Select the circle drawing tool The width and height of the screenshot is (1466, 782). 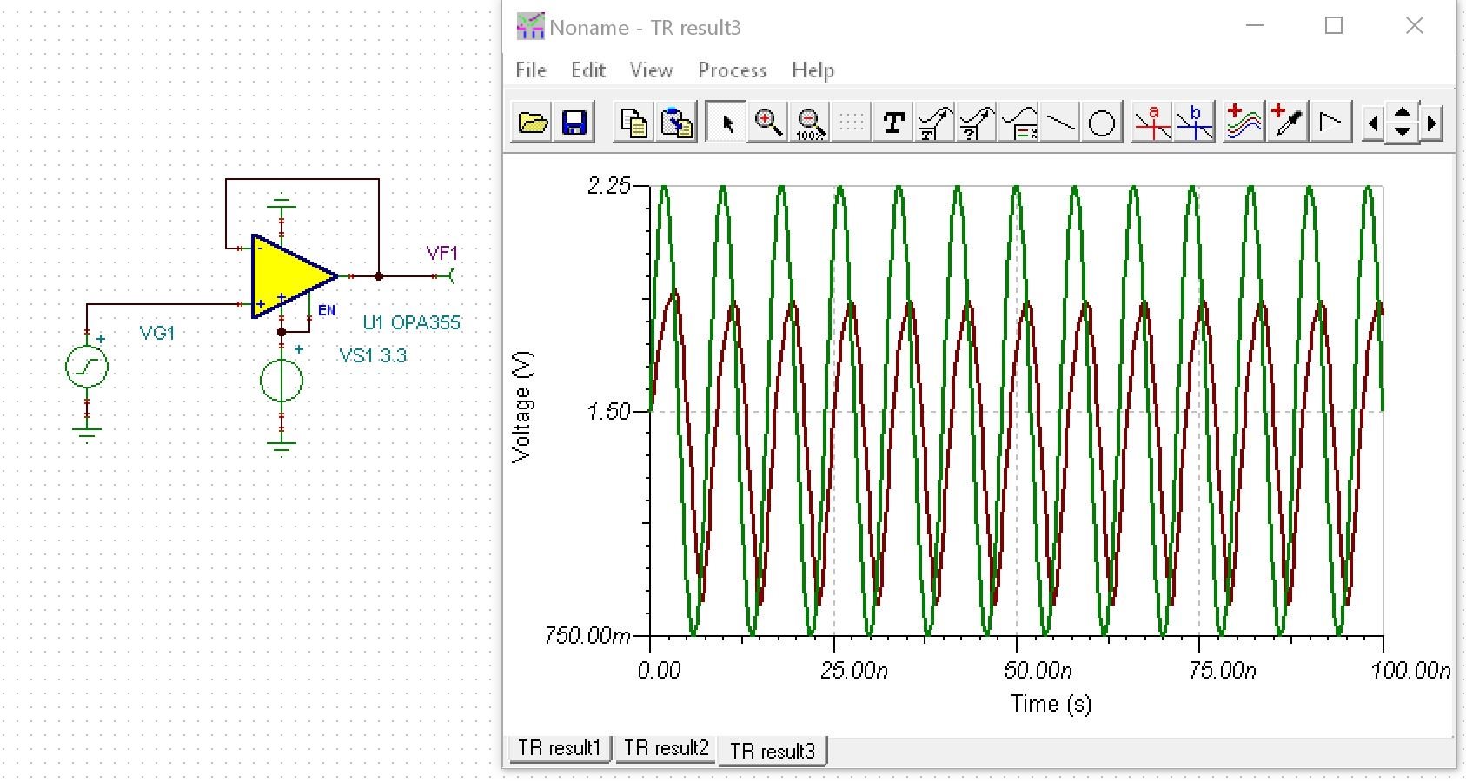[1102, 123]
